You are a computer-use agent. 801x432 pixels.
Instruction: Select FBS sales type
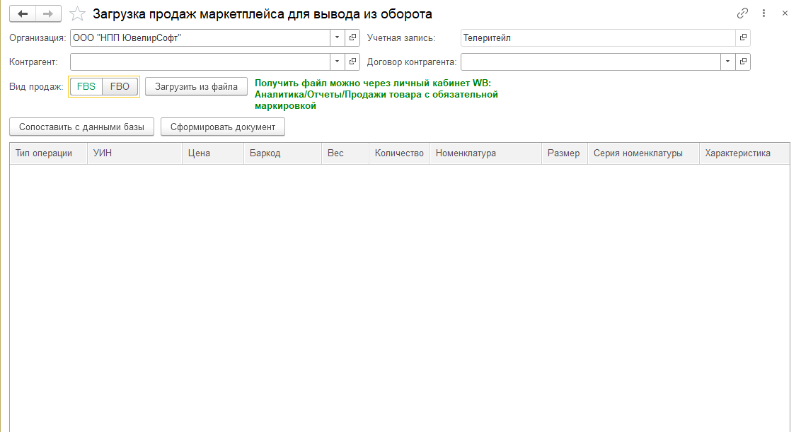(x=86, y=86)
